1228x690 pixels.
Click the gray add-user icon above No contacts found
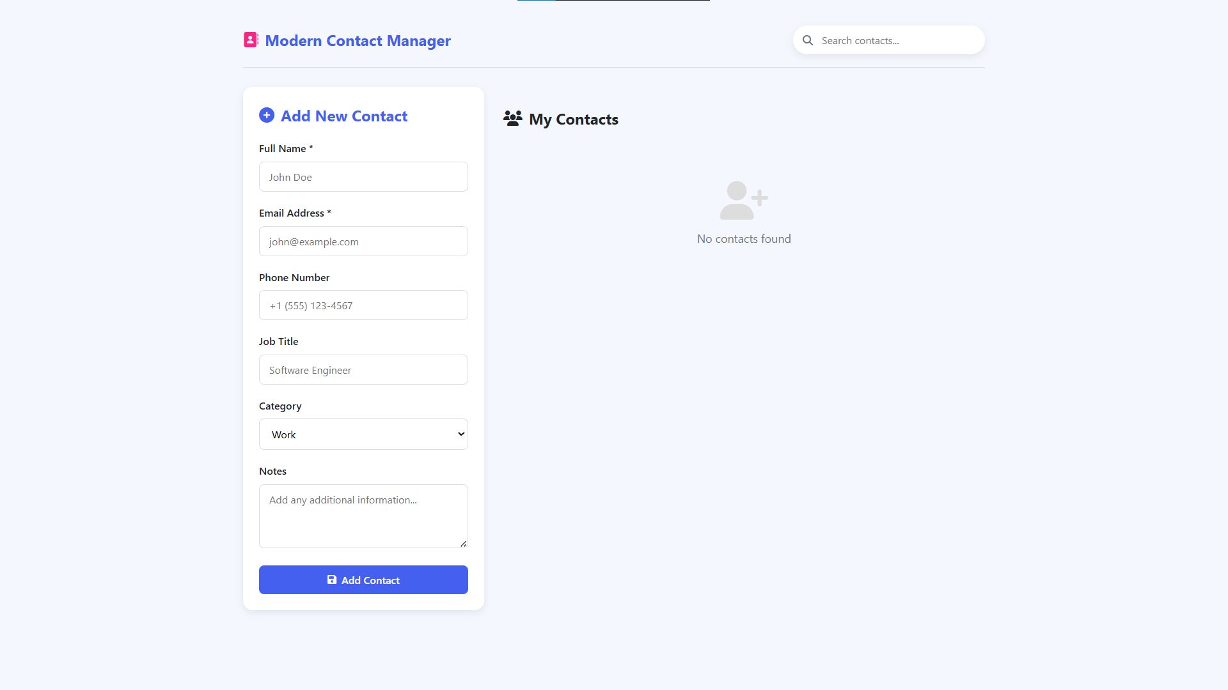tap(744, 201)
